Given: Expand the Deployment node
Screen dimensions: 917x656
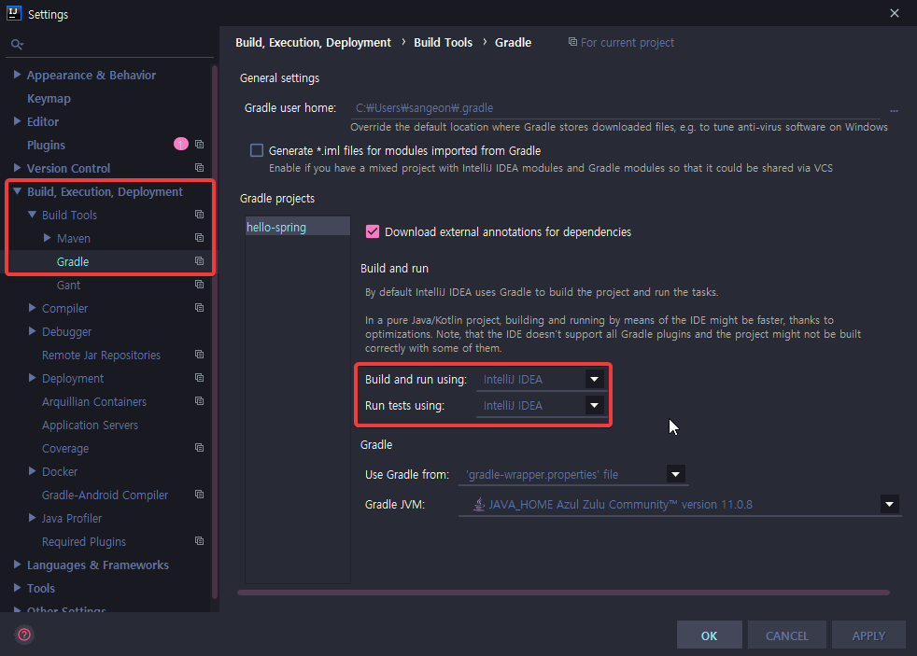Looking at the screenshot, I should coord(32,378).
